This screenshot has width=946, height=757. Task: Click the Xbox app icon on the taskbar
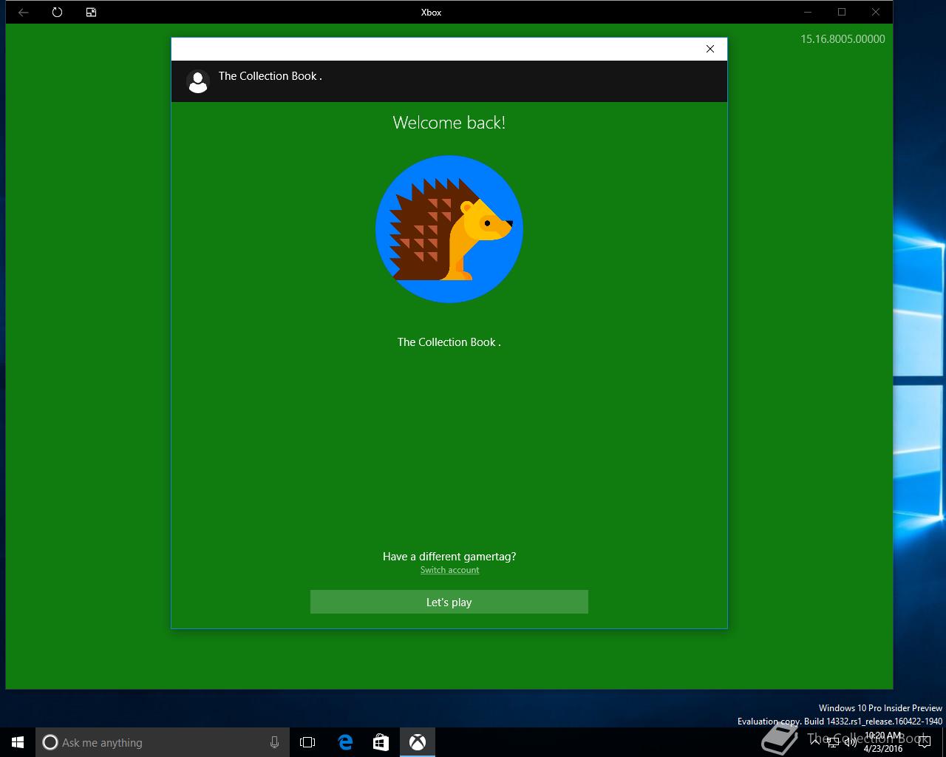pyautogui.click(x=418, y=742)
